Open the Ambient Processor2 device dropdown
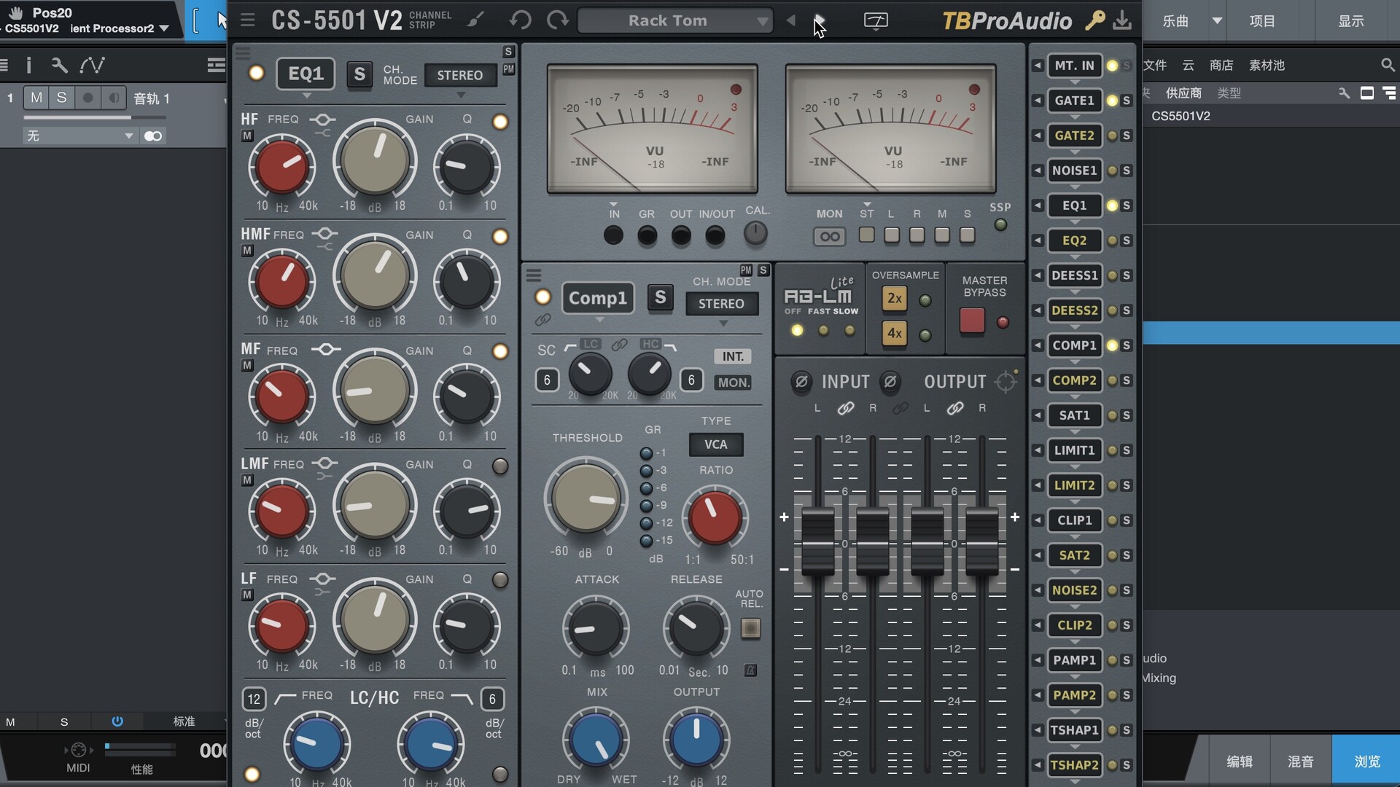This screenshot has height=787, width=1400. click(x=164, y=28)
